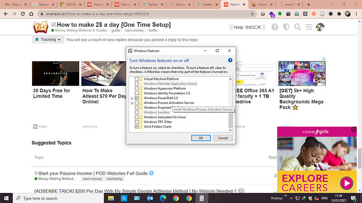
Task: Open the Chrome extensions puzzle icon
Action: point(339,14)
